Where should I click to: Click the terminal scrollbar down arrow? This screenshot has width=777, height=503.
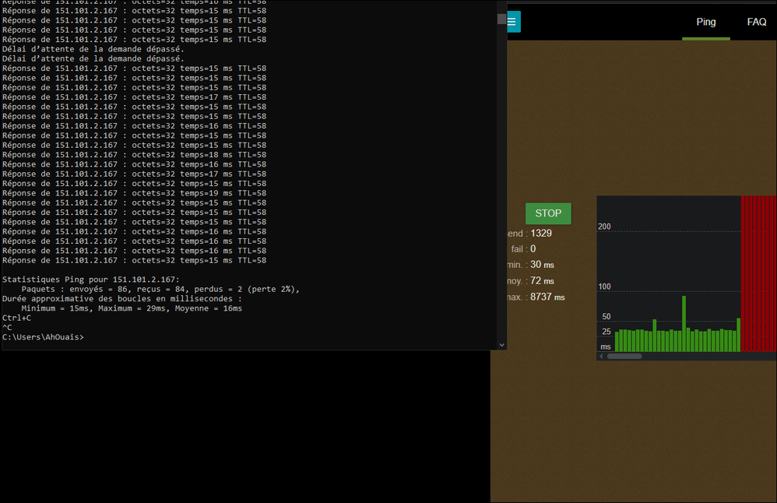(x=501, y=344)
